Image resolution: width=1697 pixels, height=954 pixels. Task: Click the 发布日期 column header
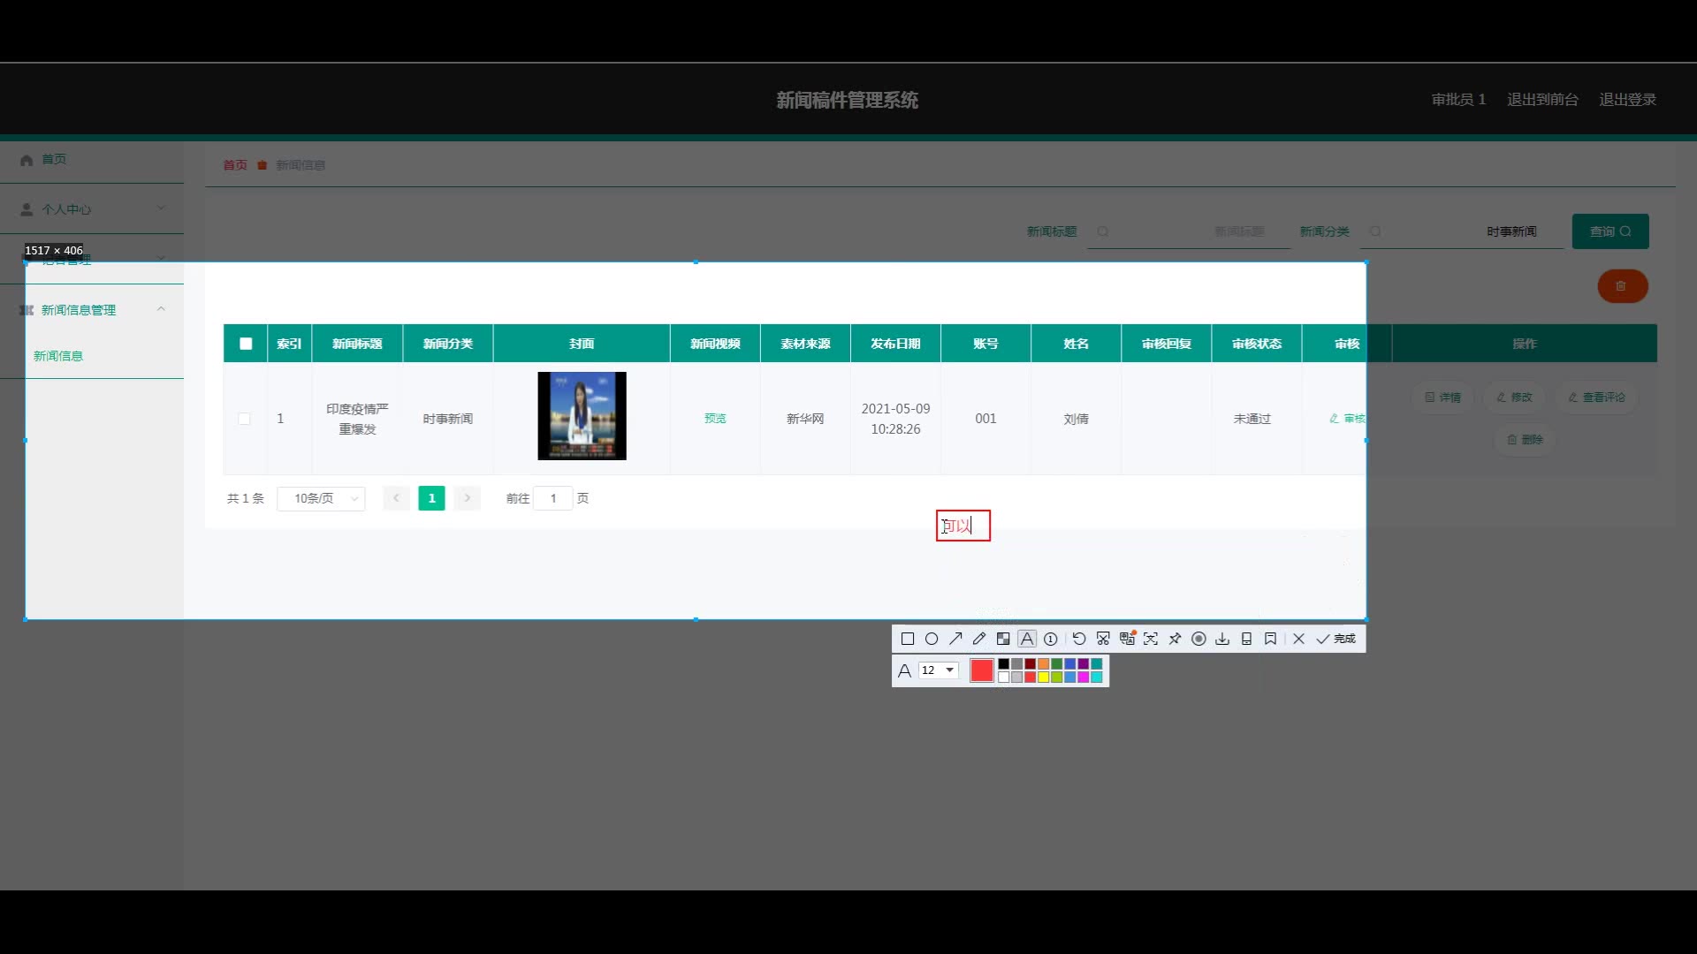click(895, 344)
